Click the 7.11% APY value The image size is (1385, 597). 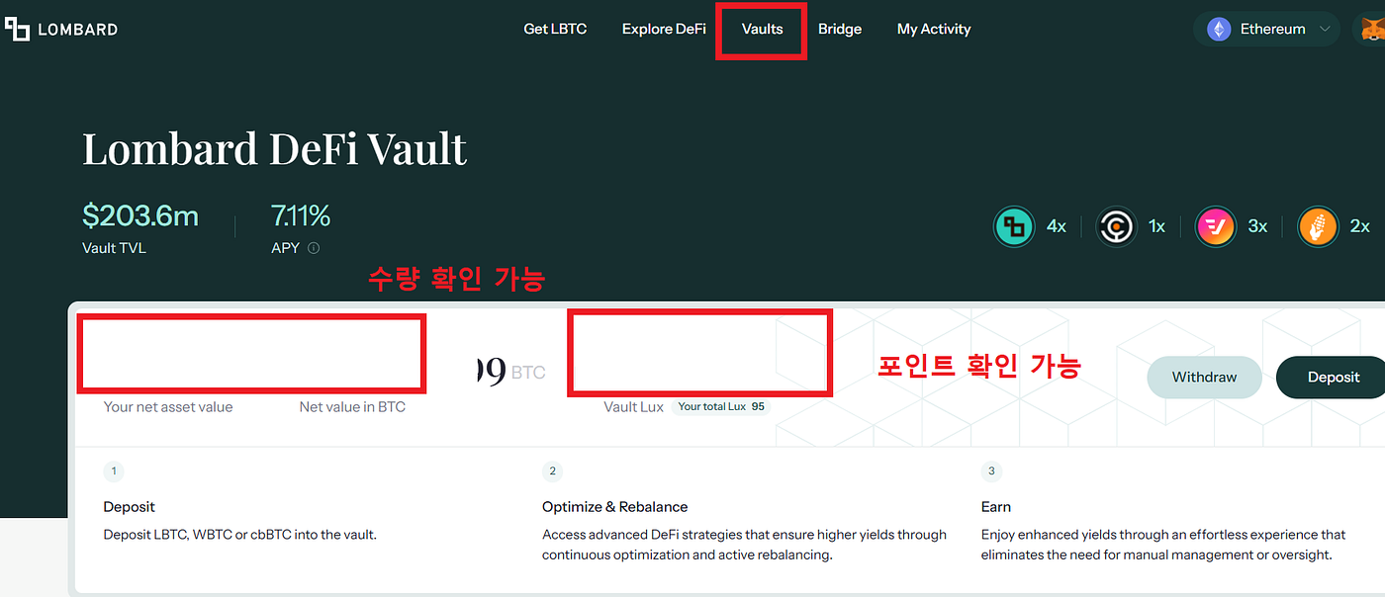coord(301,214)
